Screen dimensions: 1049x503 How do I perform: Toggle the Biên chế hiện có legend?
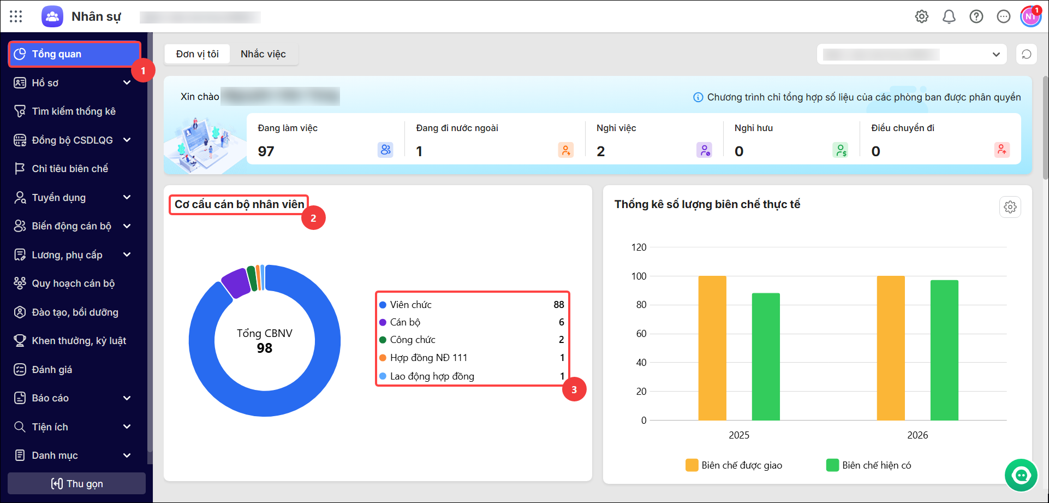[x=869, y=465]
